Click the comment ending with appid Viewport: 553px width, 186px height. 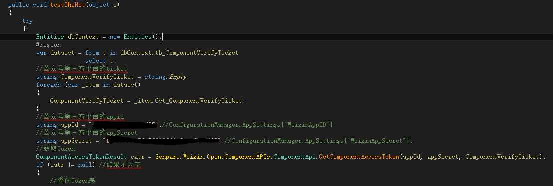[x=80, y=117]
